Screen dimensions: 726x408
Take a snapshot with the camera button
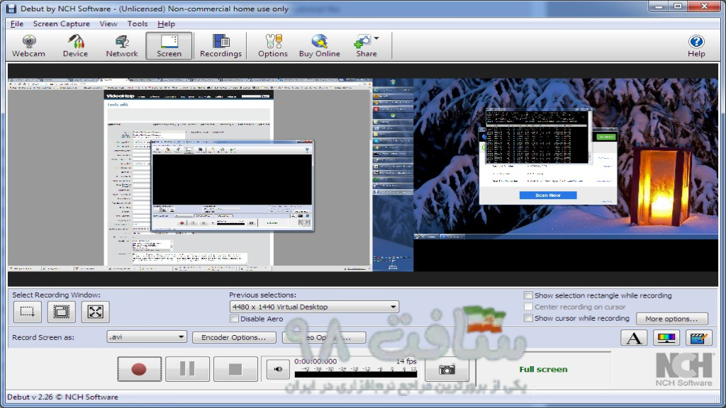(x=447, y=369)
